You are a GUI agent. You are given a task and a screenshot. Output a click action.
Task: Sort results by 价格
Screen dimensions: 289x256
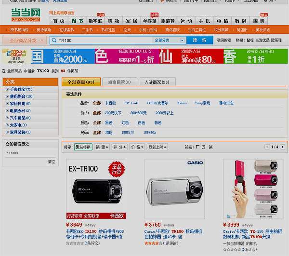(137, 147)
